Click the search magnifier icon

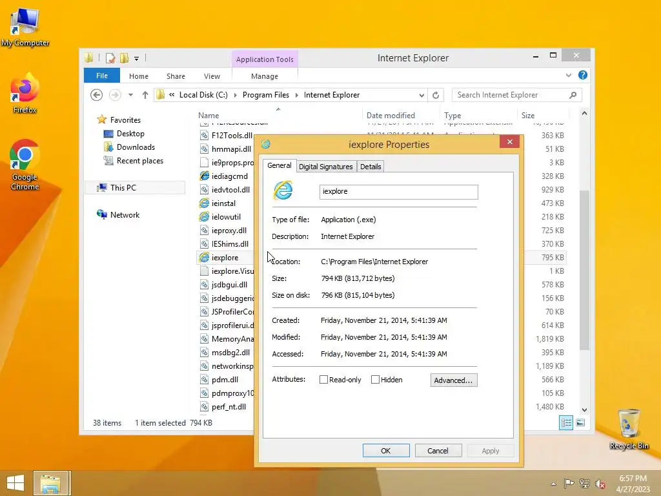(573, 95)
